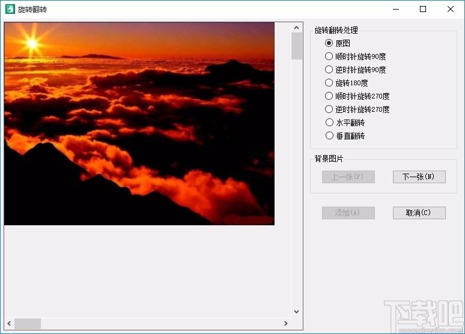465x334 pixels.
Task: Select 逆时针旋转270度 option
Action: 329,109
